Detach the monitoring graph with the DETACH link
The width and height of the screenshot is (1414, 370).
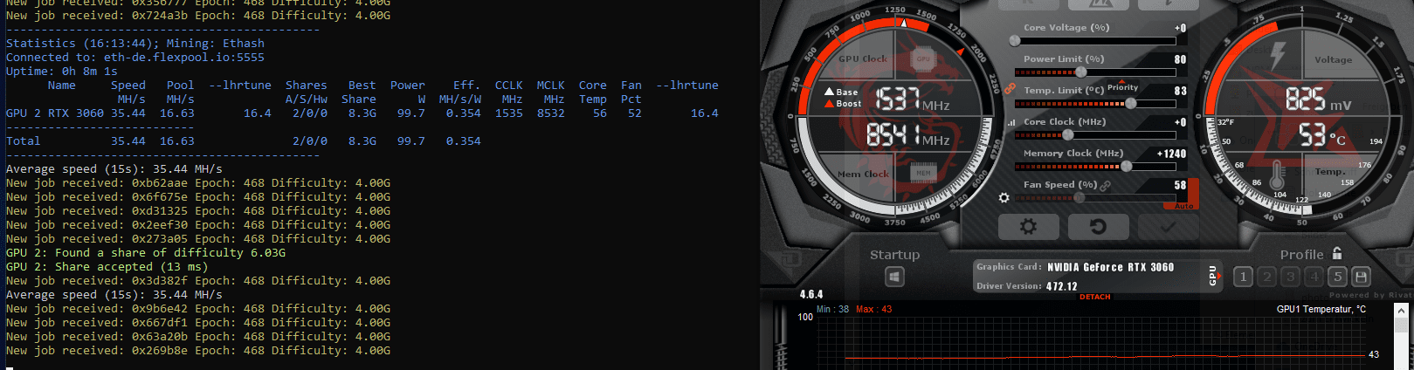(1095, 297)
